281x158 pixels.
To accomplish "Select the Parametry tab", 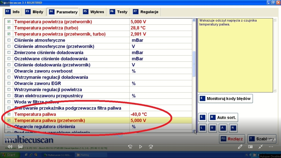I will (x=63, y=12).
